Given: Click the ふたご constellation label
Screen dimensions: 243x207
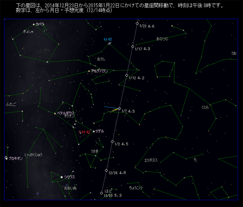Looking at the screenshot, I should pyautogui.click(x=11, y=105).
